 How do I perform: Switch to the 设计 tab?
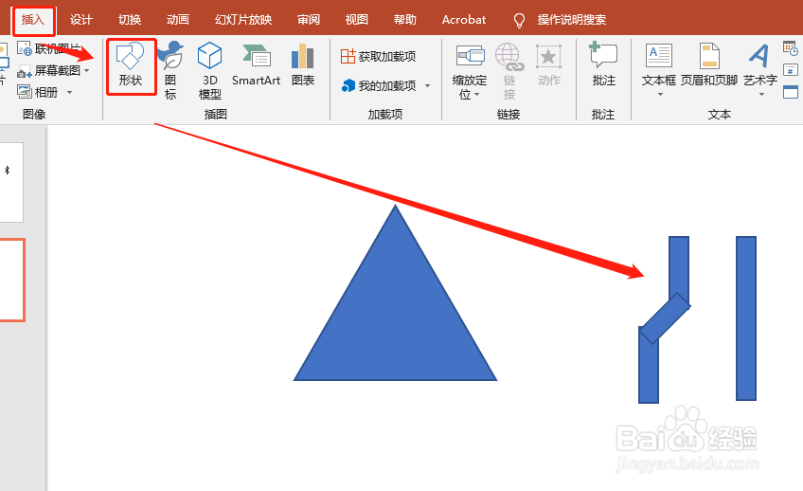pyautogui.click(x=80, y=20)
